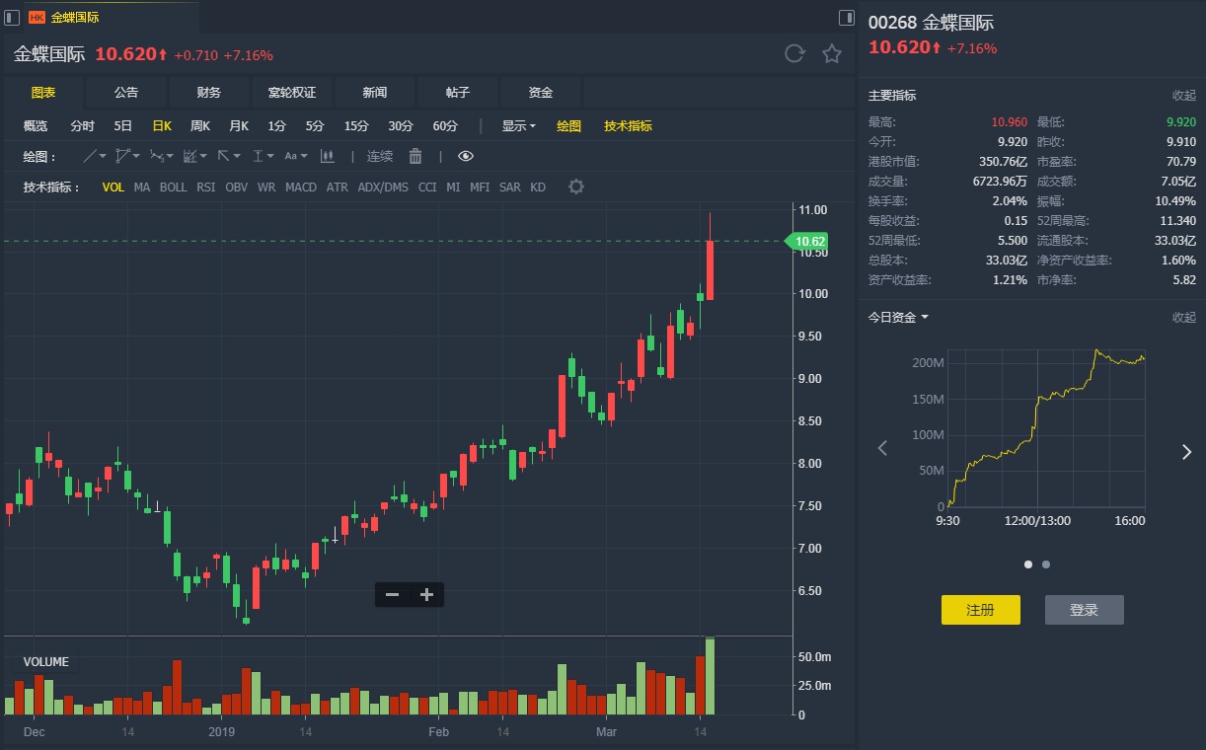Image resolution: width=1206 pixels, height=750 pixels.
Task: Zoom out chart with minus button
Action: point(393,594)
